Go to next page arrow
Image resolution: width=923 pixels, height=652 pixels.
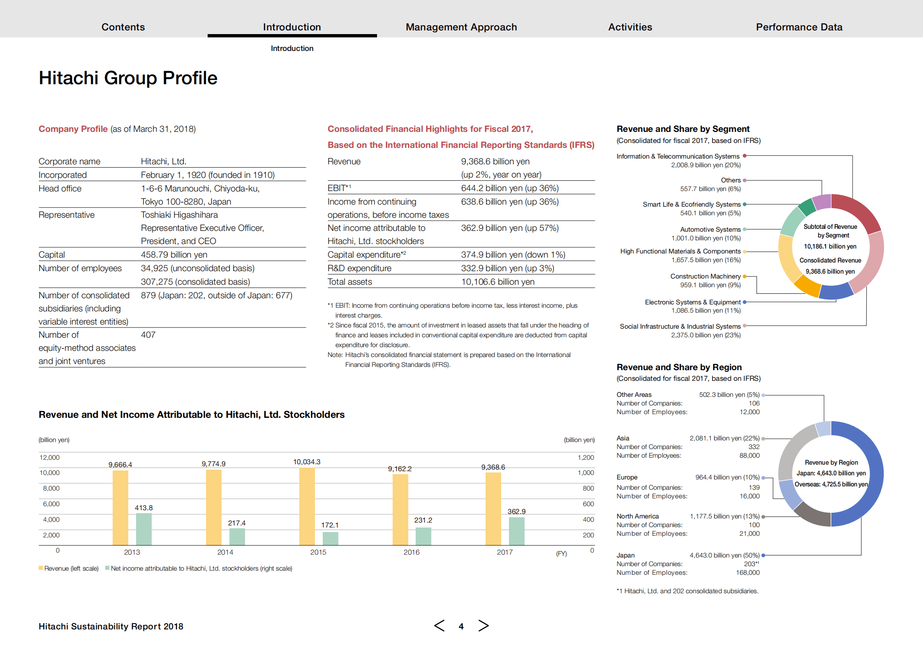[483, 626]
